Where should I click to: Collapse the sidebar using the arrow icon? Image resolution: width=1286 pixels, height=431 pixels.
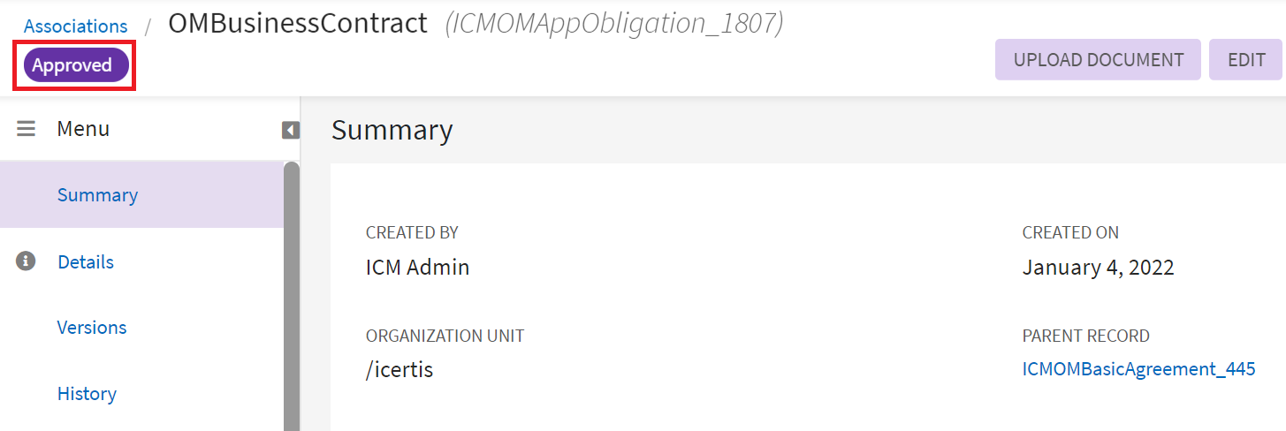pos(290,131)
